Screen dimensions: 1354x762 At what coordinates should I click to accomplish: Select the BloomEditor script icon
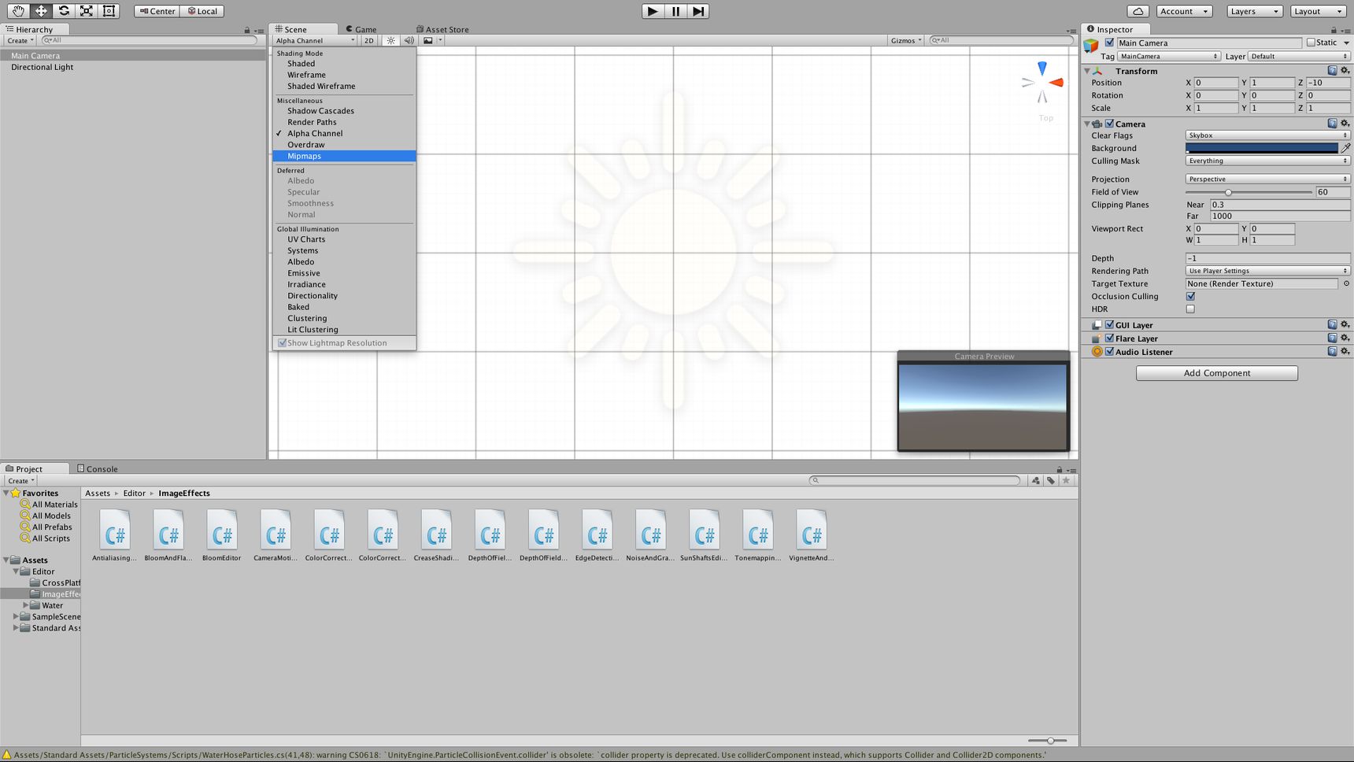click(x=222, y=529)
